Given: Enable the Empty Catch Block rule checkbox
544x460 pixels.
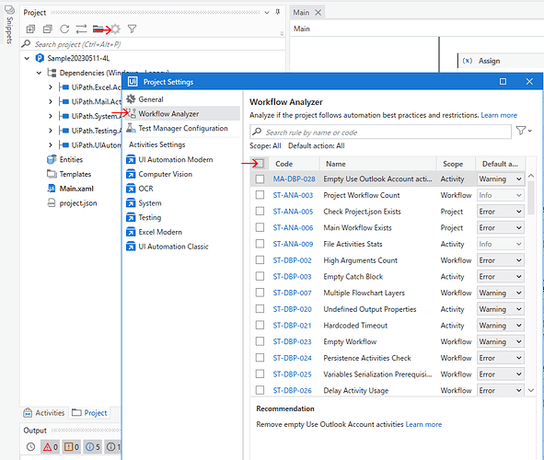Looking at the screenshot, I should click(x=260, y=276).
